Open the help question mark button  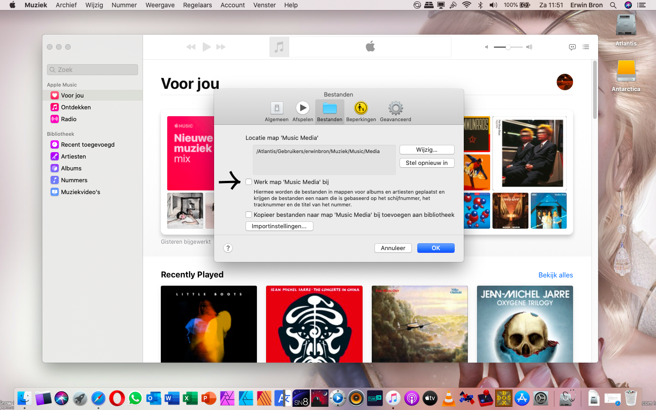click(x=228, y=248)
